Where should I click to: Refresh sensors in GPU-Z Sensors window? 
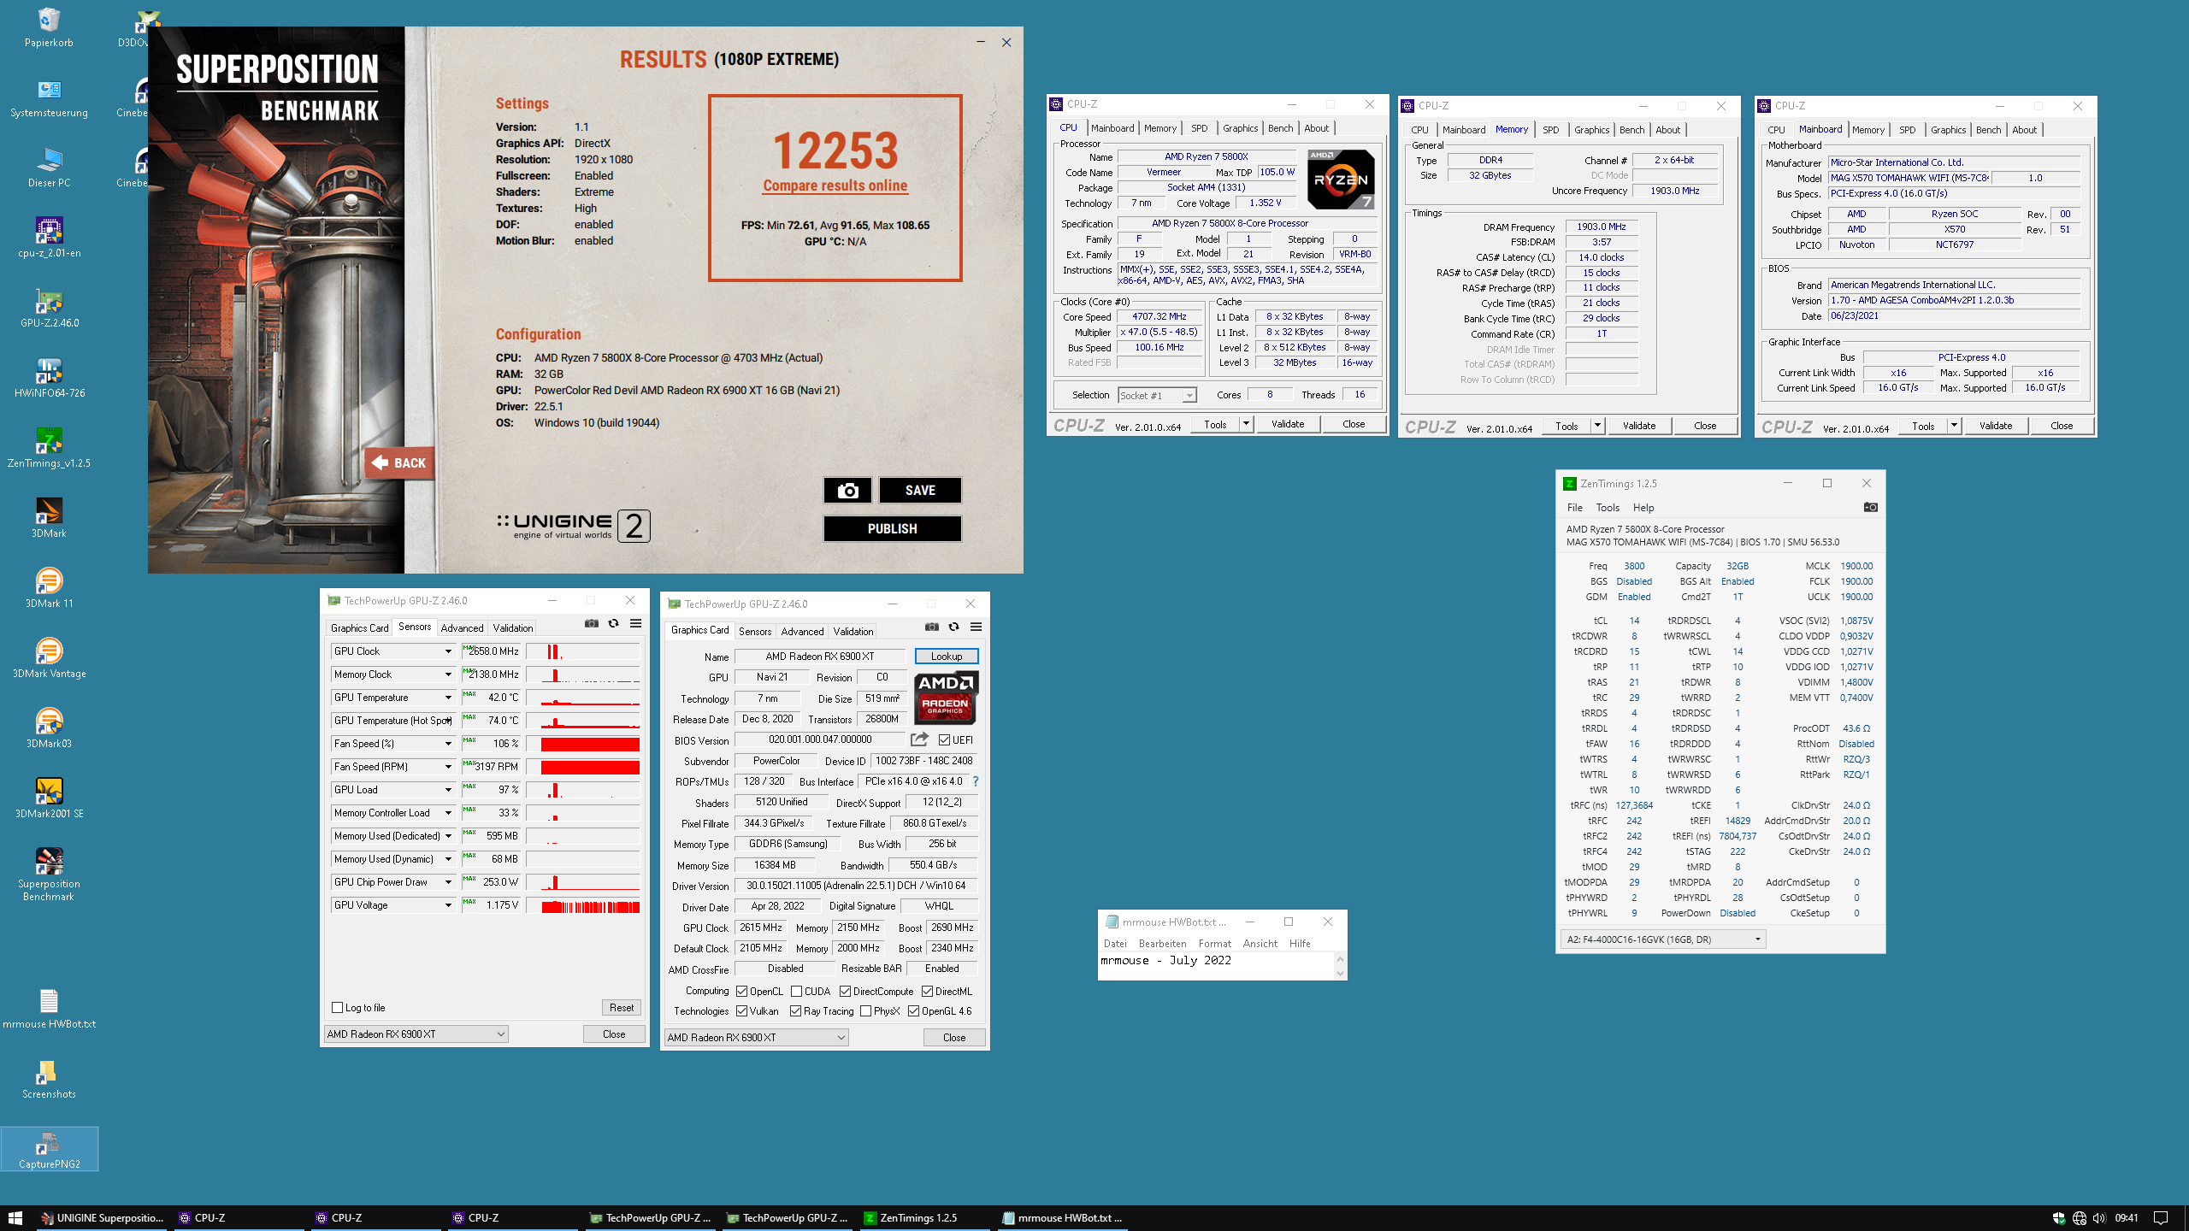(x=613, y=623)
